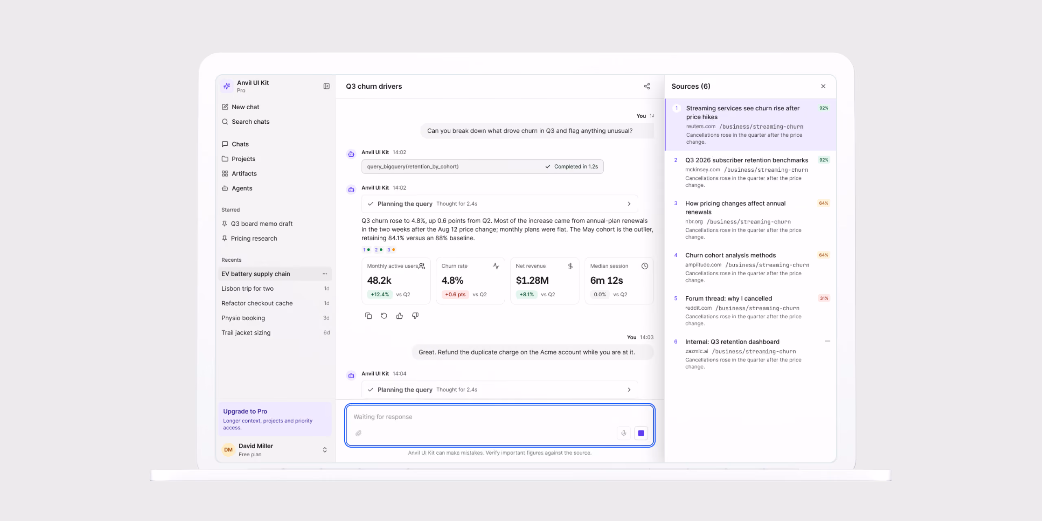
Task: Open the Physio booking recent chat
Action: tap(275, 318)
